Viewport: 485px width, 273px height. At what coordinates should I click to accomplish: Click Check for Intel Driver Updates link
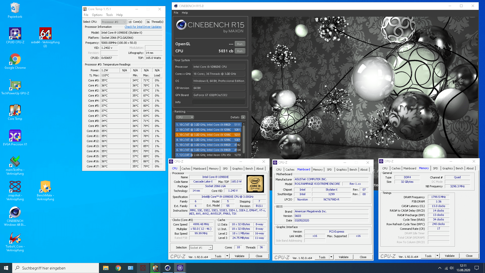(x=143, y=27)
